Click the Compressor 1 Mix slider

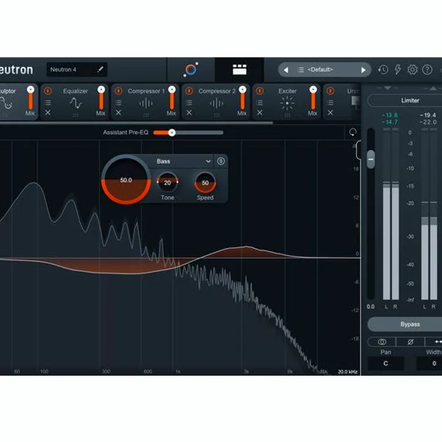[172, 98]
